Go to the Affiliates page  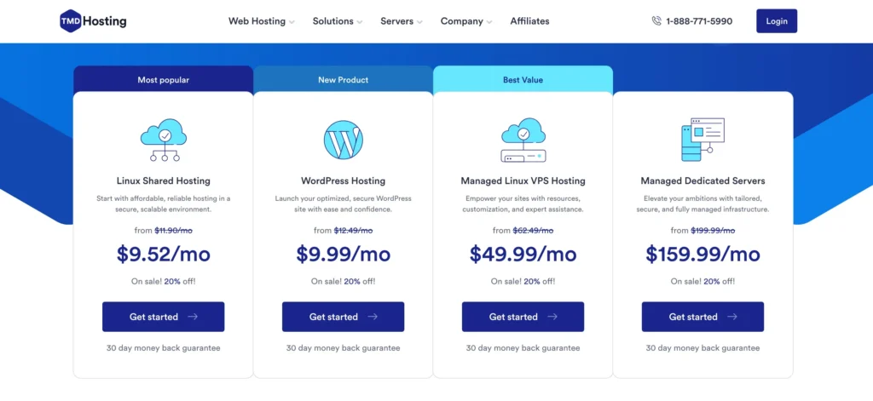pos(529,21)
